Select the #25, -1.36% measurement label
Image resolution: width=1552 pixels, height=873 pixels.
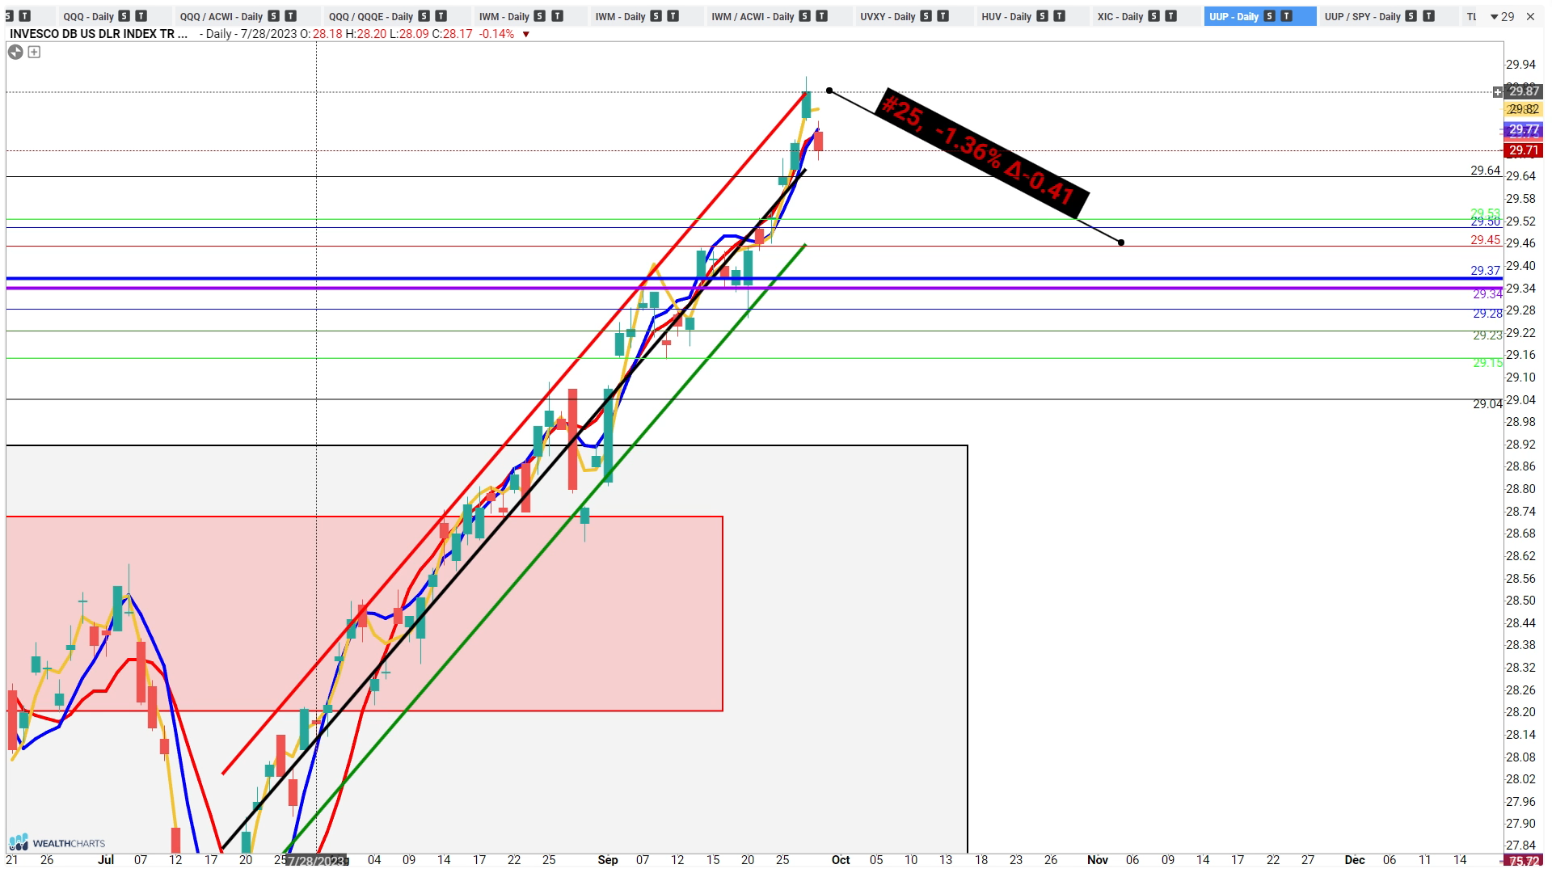981,153
